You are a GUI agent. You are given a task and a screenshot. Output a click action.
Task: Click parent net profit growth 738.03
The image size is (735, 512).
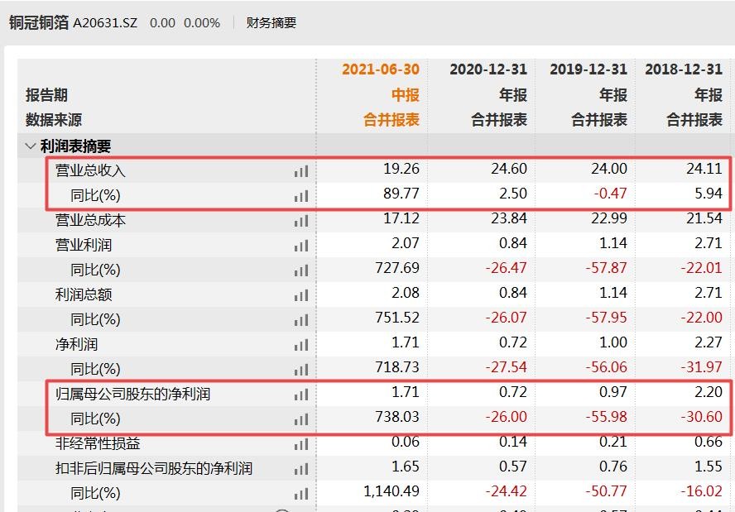397,417
